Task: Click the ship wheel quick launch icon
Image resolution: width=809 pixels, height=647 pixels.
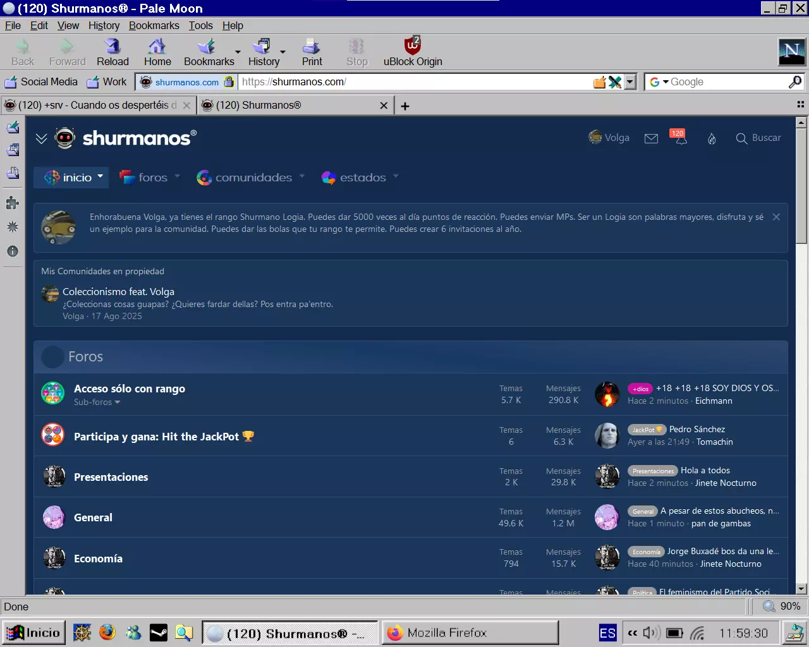Action: point(82,632)
